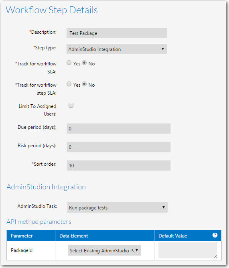
Task: Click the Due period (days) label
Action: pos(37,127)
